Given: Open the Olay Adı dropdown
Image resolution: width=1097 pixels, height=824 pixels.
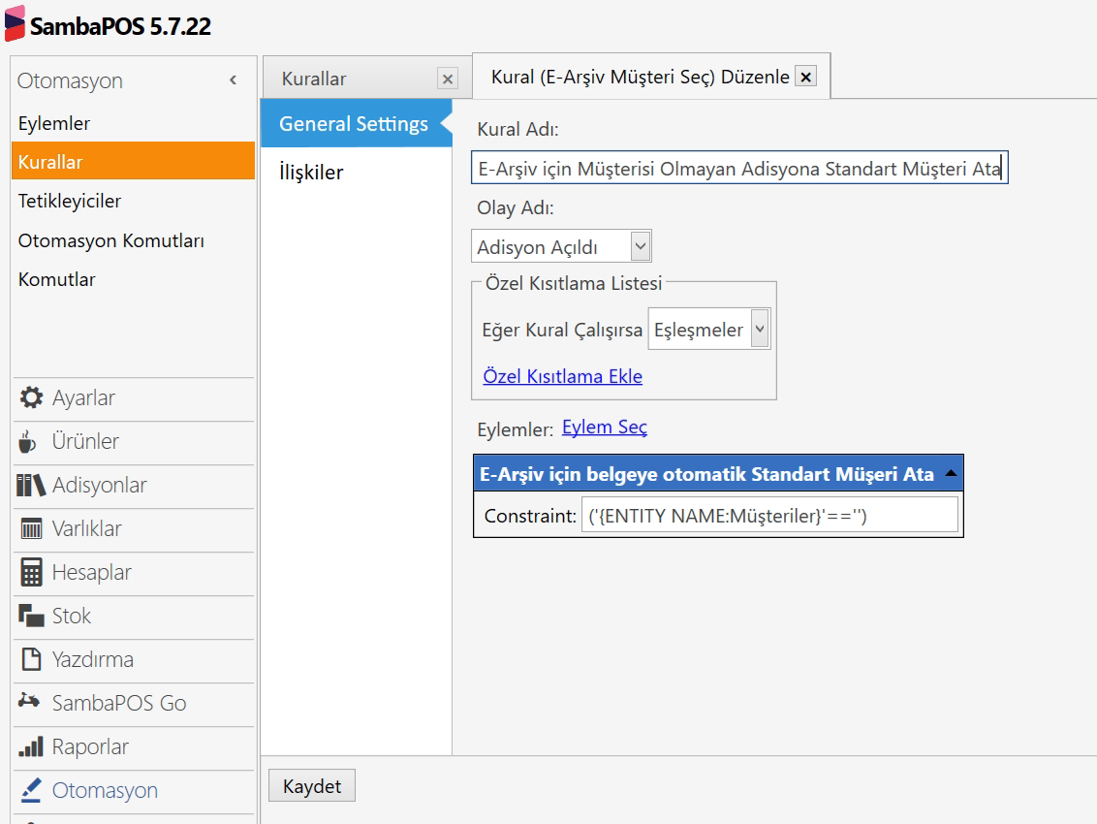Looking at the screenshot, I should point(640,247).
